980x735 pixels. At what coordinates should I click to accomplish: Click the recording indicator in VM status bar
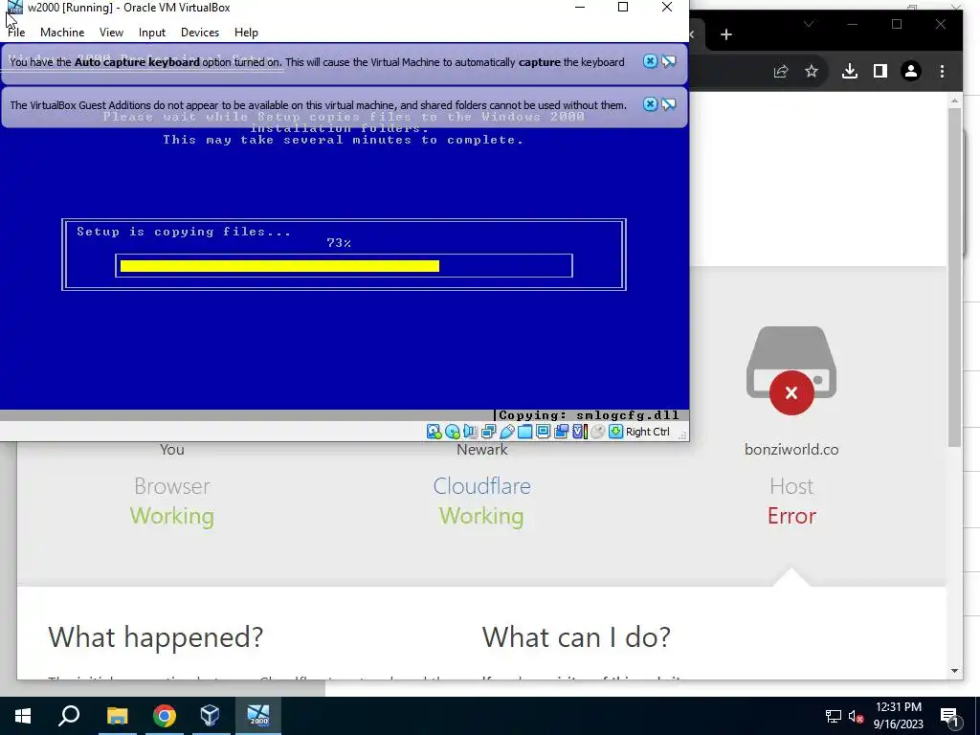point(561,432)
